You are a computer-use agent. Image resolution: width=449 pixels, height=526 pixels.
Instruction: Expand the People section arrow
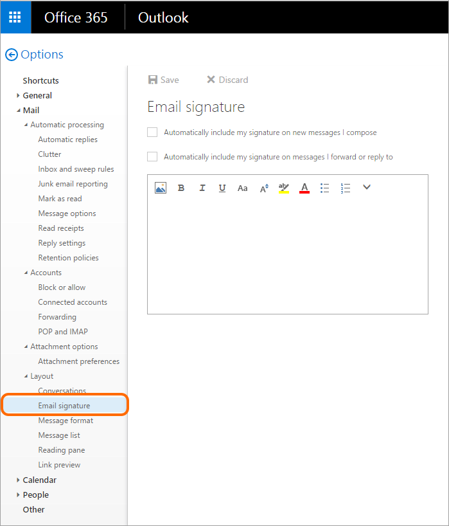[18, 494]
